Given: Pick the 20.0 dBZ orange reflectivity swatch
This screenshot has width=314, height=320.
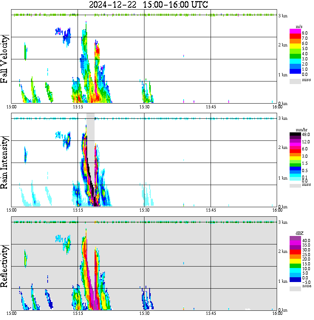Looking at the screenshot, I should click(295, 257).
